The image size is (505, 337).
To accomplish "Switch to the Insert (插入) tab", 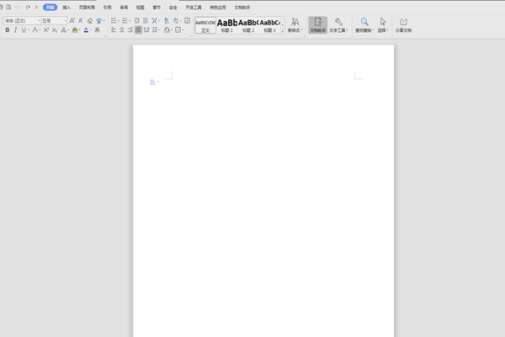I will [66, 7].
